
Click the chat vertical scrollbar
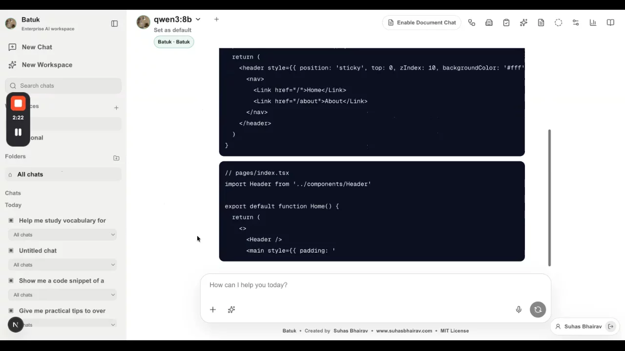coord(550,198)
